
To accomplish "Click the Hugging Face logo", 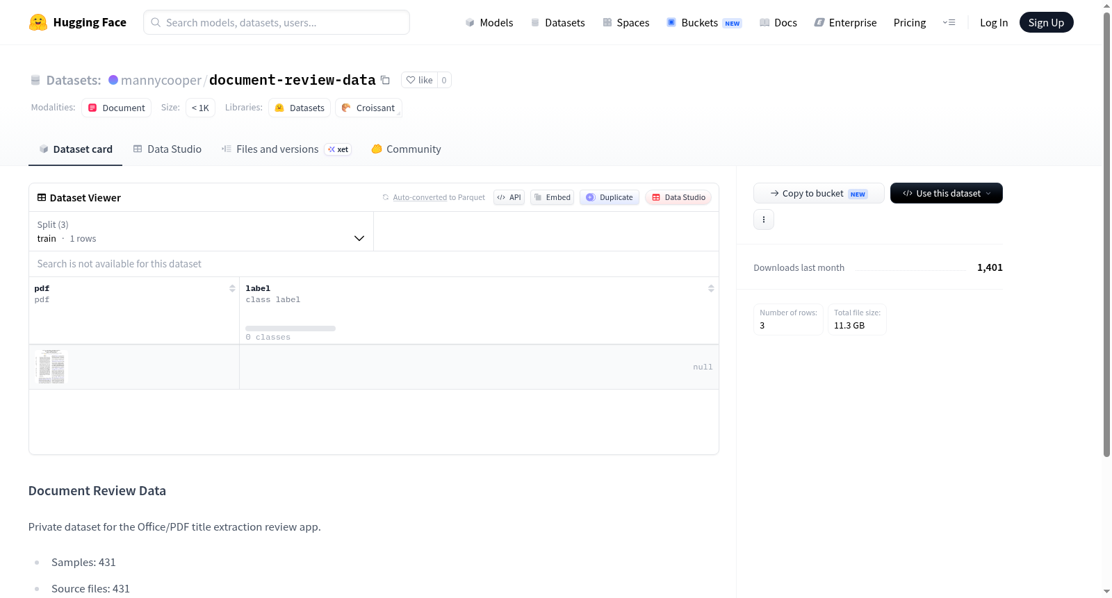I will 78,22.
